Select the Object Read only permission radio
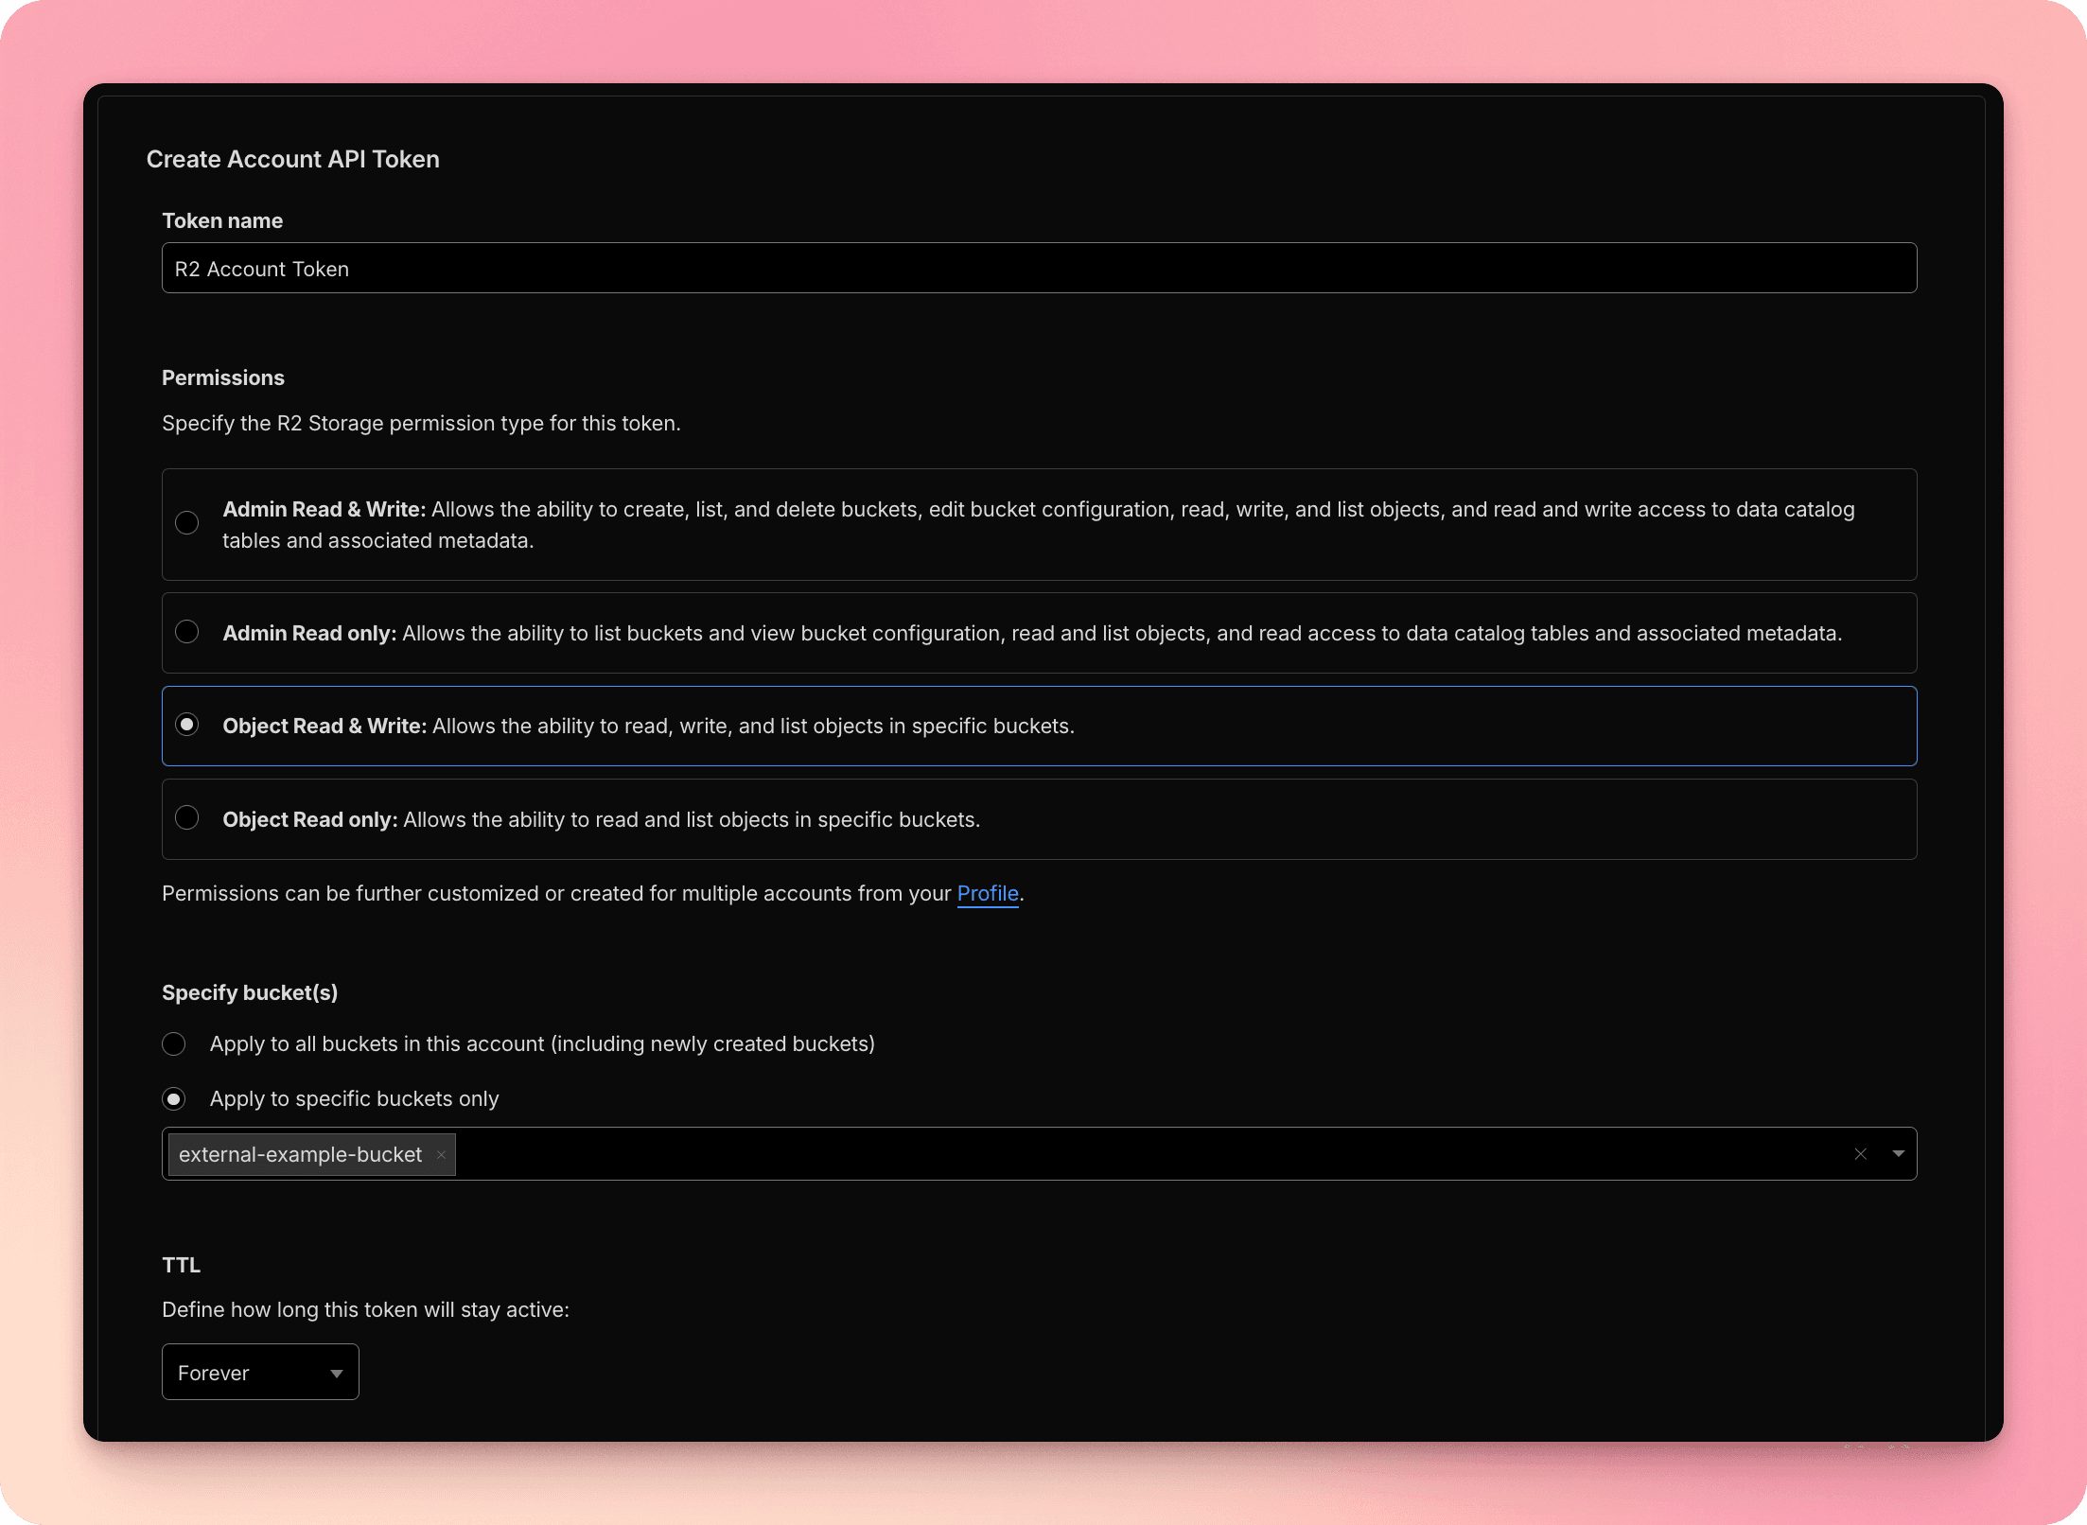 coord(187,818)
